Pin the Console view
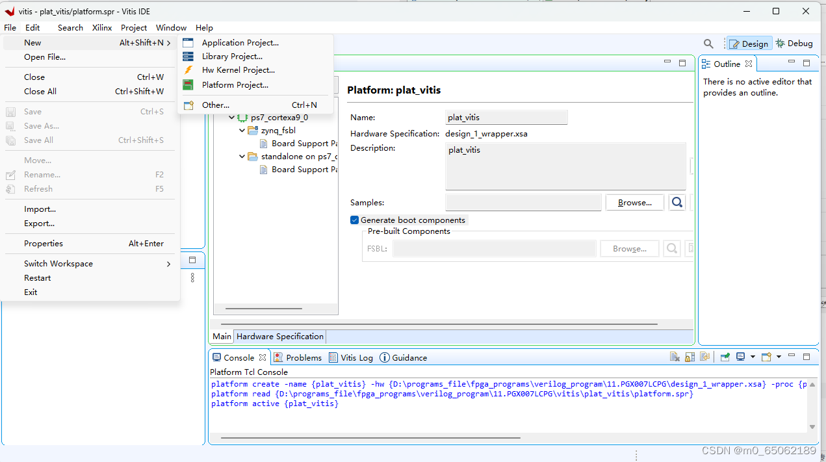Viewport: 826px width, 462px height. pos(725,357)
